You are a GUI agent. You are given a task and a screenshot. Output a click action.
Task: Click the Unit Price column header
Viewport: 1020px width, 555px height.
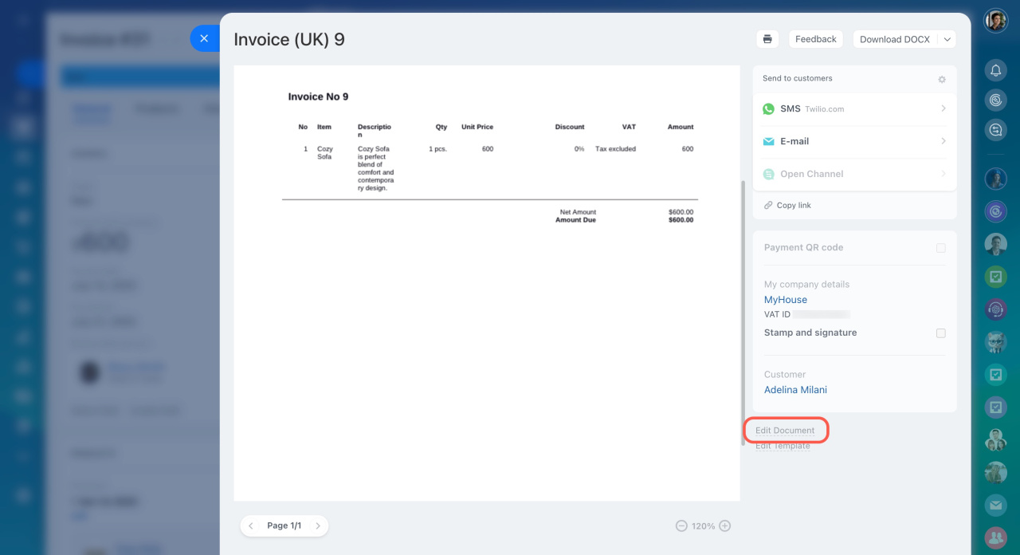[477, 127]
